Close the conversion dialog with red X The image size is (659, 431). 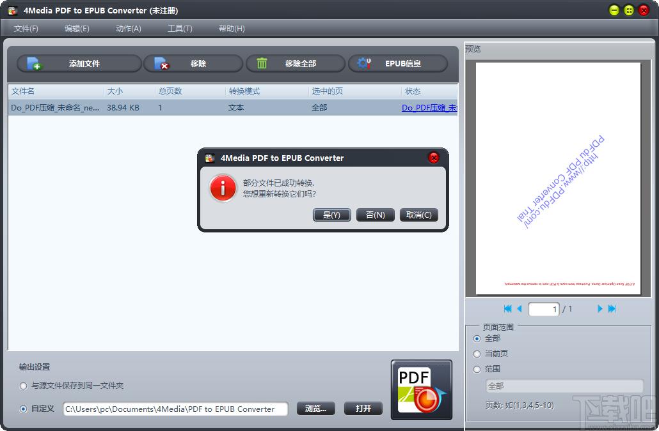pos(434,158)
